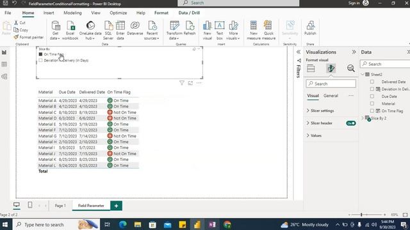Viewport: 410px width, 230px height.
Task: Open the OneLake data hub
Action: pos(90,31)
